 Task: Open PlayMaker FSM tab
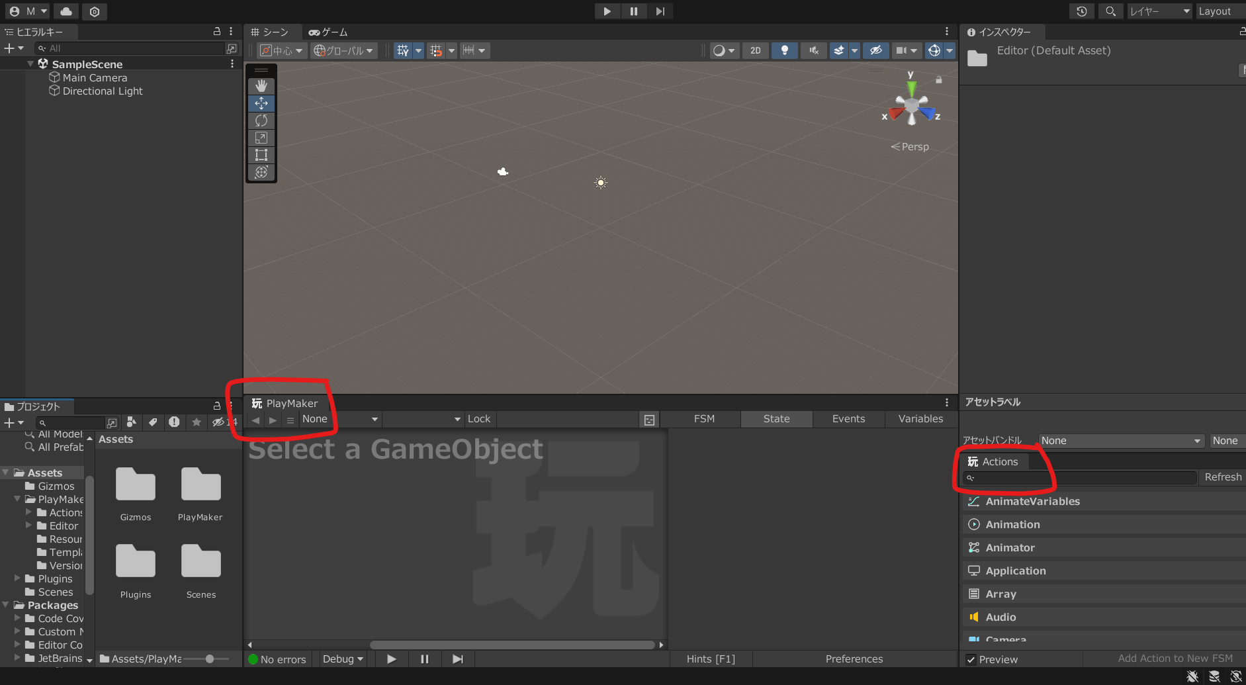(704, 419)
